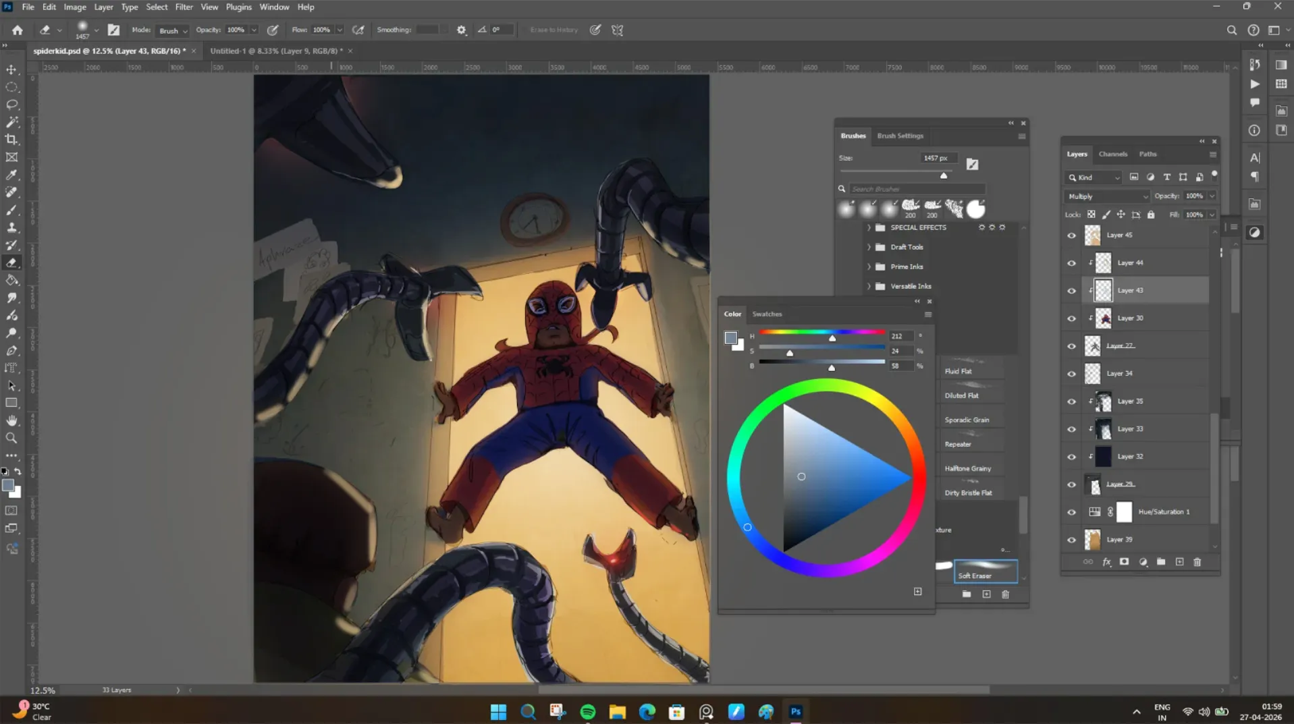Open the Opacity dropdown in options bar

point(254,30)
